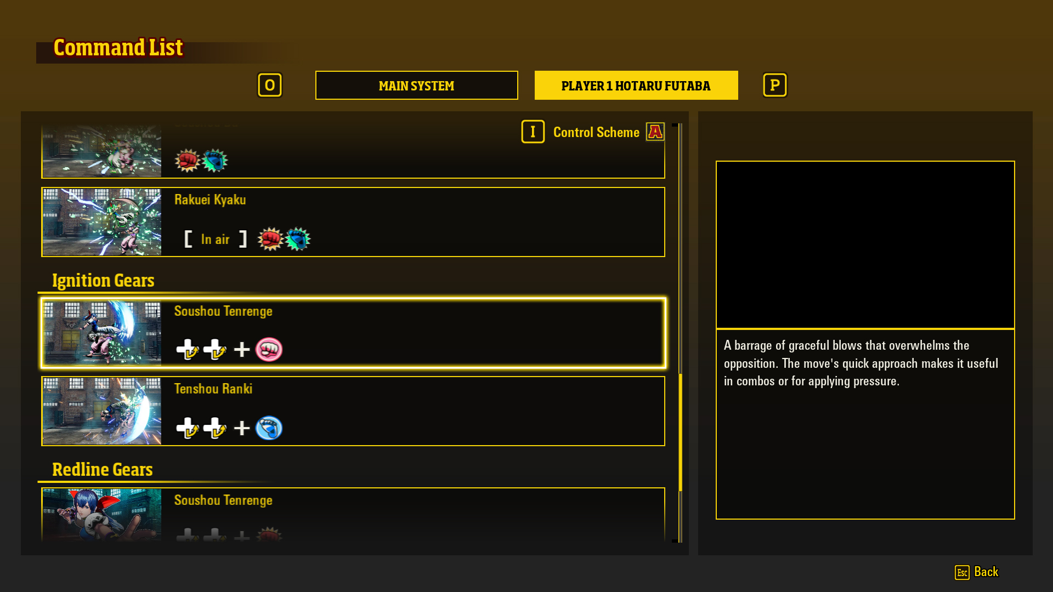Click the Control Scheme label

pos(596,132)
